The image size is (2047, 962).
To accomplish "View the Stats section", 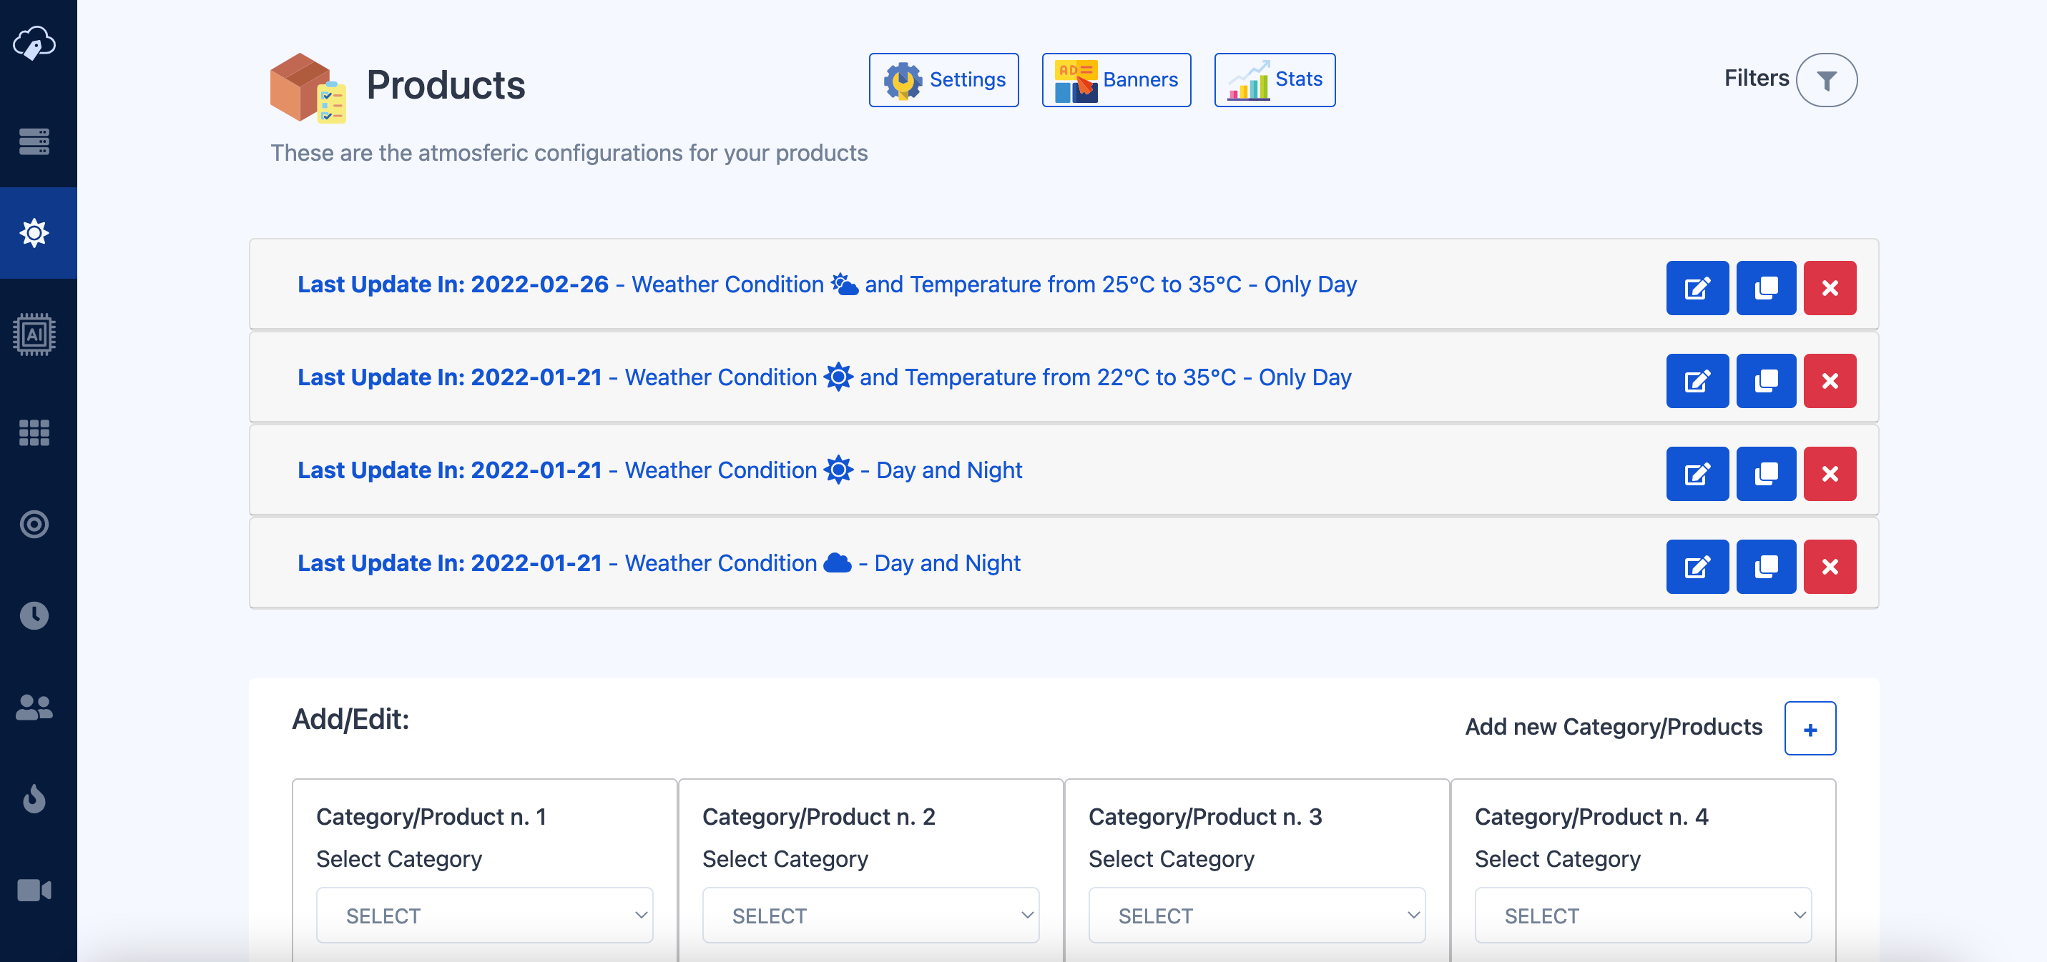I will click(x=1274, y=79).
